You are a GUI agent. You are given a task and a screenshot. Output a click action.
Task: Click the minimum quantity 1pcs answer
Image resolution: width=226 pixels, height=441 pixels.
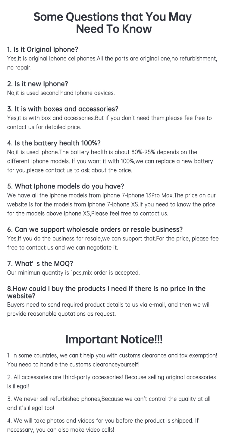pyautogui.click(x=74, y=273)
